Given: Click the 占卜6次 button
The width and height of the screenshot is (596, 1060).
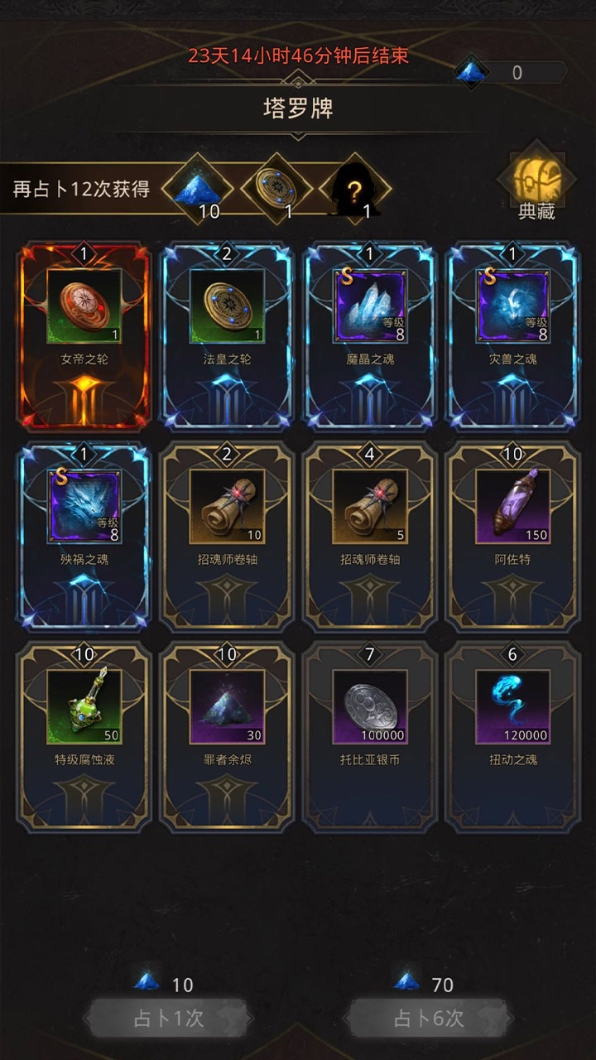Looking at the screenshot, I should pyautogui.click(x=429, y=1018).
